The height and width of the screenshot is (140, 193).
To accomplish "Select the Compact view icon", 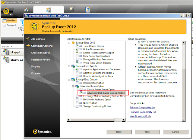I will [5, 25].
